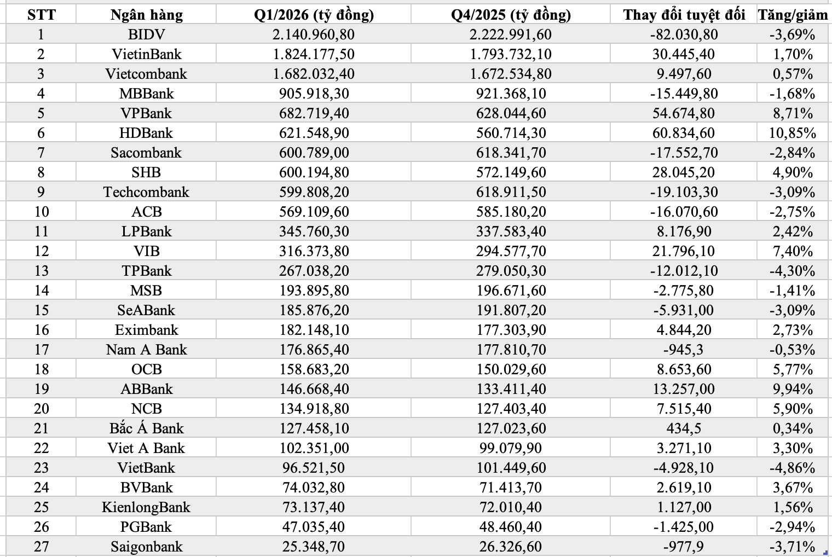
Task: Select the Ngân hàng header cell
Action: coord(146,14)
